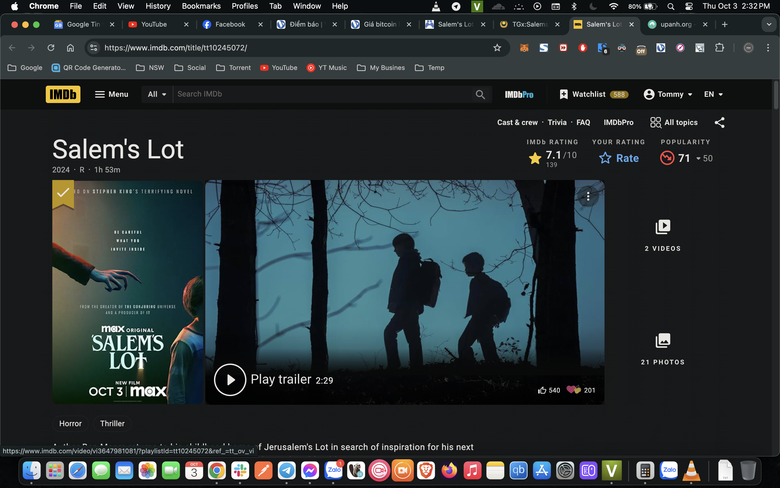The width and height of the screenshot is (780, 488).
Task: Open the FAQ link
Action: tap(583, 123)
